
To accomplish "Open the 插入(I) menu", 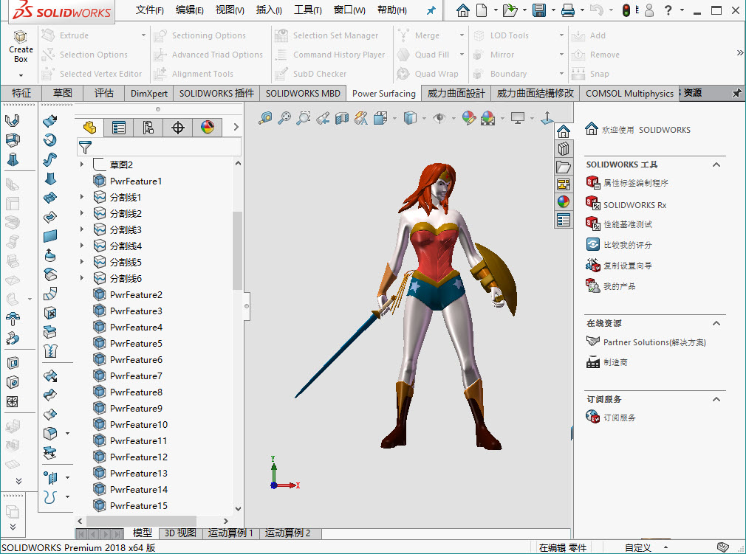I will 269,10.
